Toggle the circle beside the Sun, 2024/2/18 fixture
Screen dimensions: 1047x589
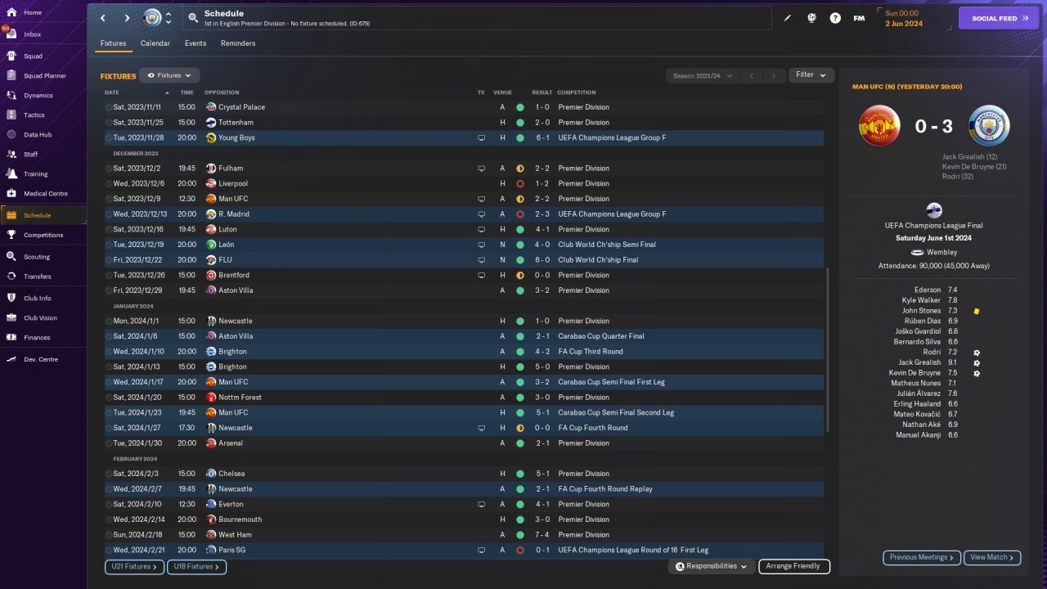109,535
